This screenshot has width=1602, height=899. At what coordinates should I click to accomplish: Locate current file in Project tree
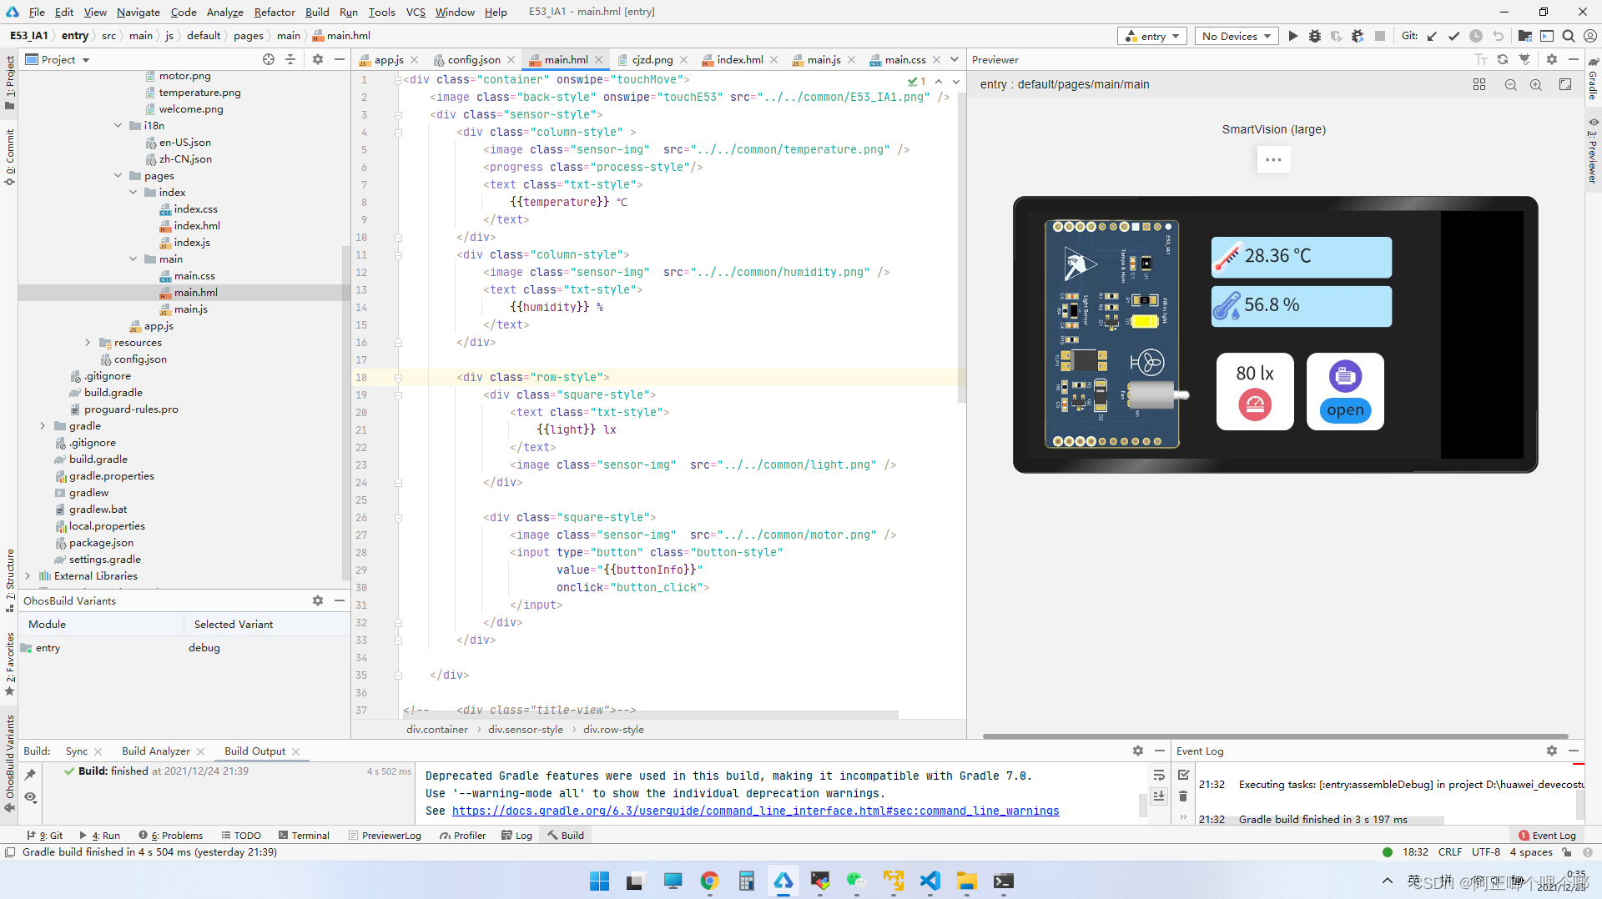click(x=269, y=59)
